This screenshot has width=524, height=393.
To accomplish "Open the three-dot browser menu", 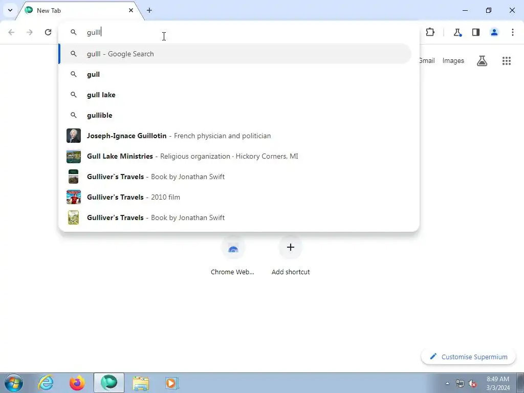I will pos(513,32).
